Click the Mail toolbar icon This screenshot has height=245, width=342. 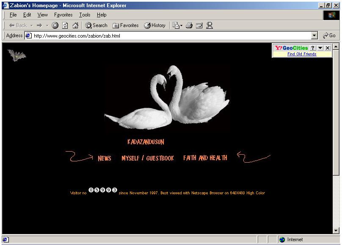[x=176, y=25]
